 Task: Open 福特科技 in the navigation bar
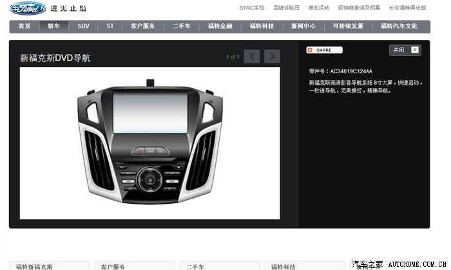pyautogui.click(x=262, y=26)
